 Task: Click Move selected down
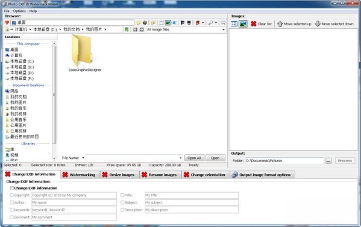point(334,23)
